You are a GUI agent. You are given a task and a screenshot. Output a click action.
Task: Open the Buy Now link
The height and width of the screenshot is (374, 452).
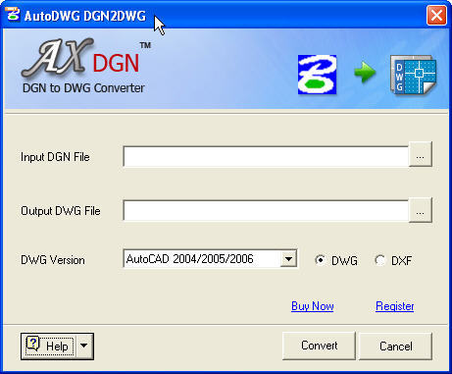point(313,306)
